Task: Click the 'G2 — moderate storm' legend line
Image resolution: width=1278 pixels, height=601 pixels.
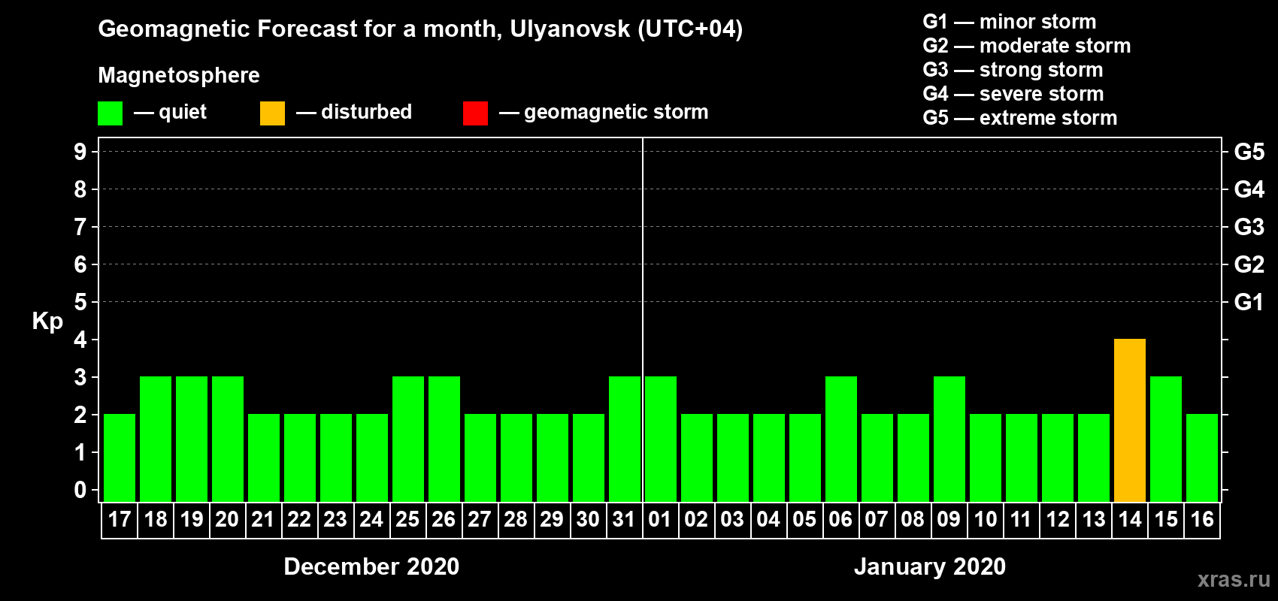Action: pyautogui.click(x=1027, y=46)
